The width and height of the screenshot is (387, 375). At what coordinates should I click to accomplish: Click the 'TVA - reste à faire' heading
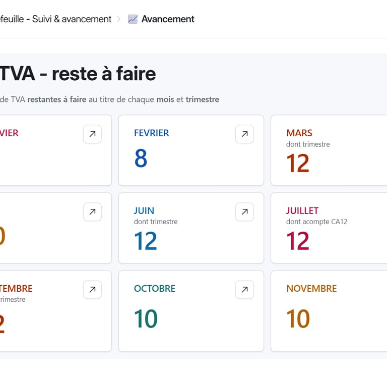coord(78,74)
